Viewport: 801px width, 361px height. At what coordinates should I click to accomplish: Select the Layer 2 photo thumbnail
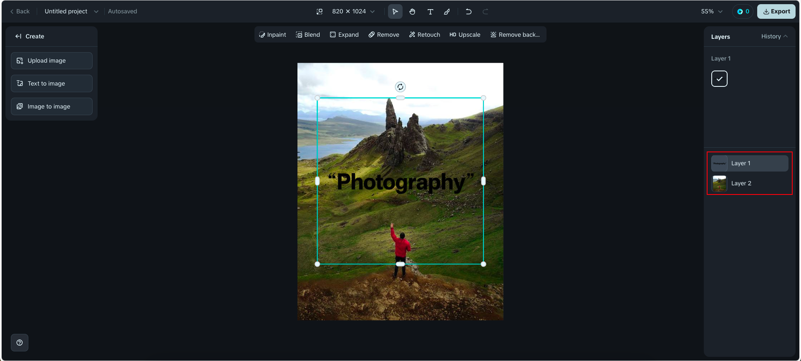point(719,184)
